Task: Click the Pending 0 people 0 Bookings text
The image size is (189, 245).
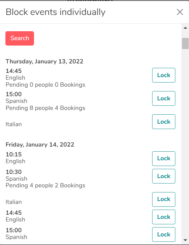Action: [45, 85]
